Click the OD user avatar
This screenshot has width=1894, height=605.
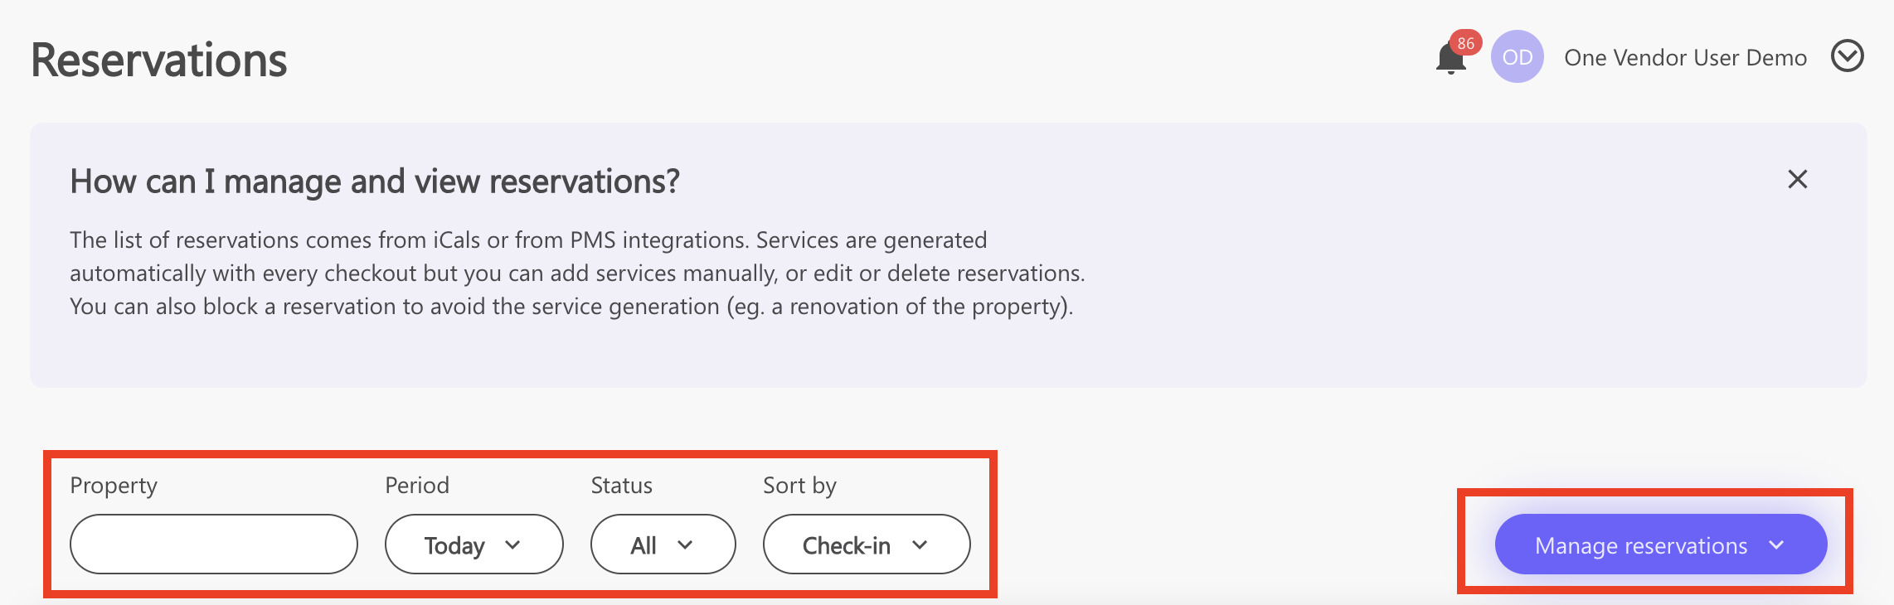(x=1517, y=56)
